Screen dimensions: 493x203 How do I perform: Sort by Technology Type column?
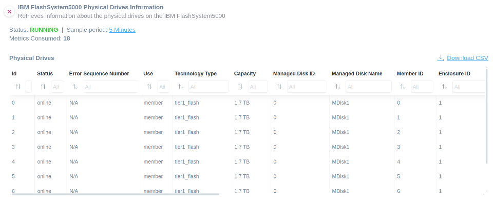tap(180, 87)
